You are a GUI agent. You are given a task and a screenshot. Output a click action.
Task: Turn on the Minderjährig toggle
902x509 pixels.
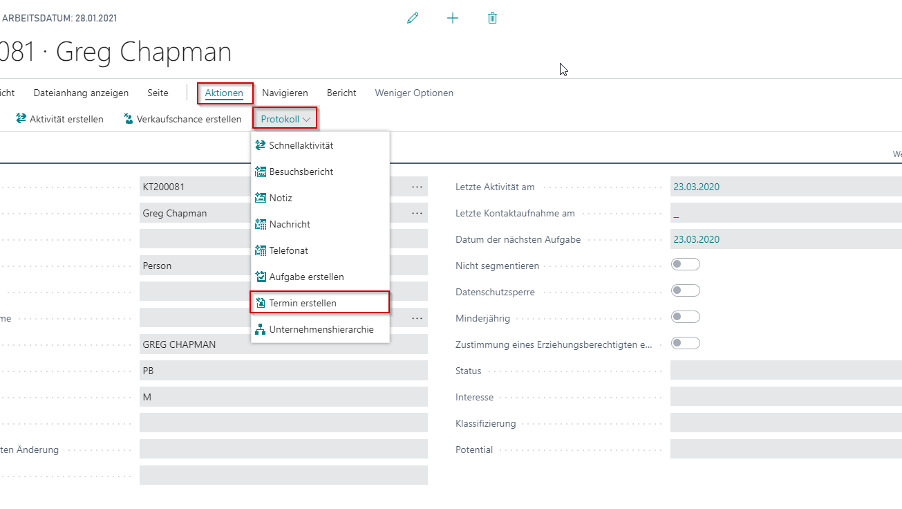point(685,317)
